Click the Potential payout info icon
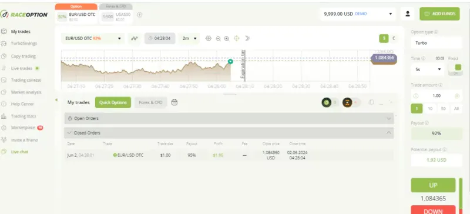The height and width of the screenshot is (214, 470). pos(444,149)
